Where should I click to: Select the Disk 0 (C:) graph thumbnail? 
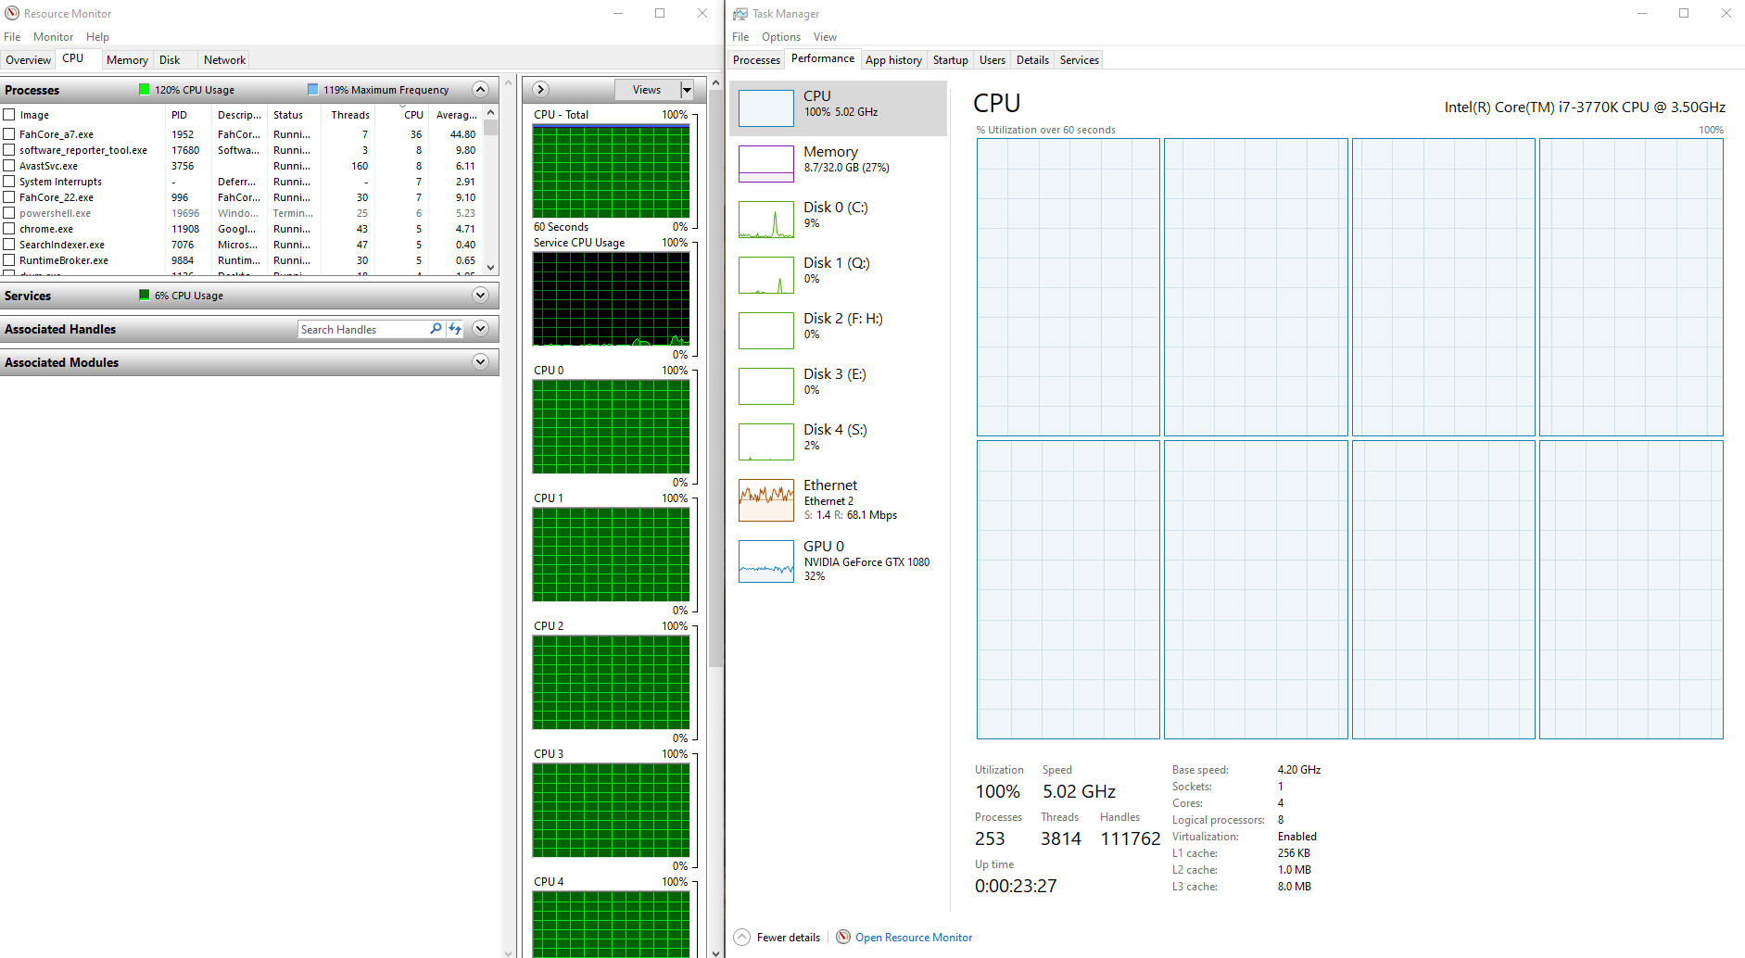coord(766,220)
